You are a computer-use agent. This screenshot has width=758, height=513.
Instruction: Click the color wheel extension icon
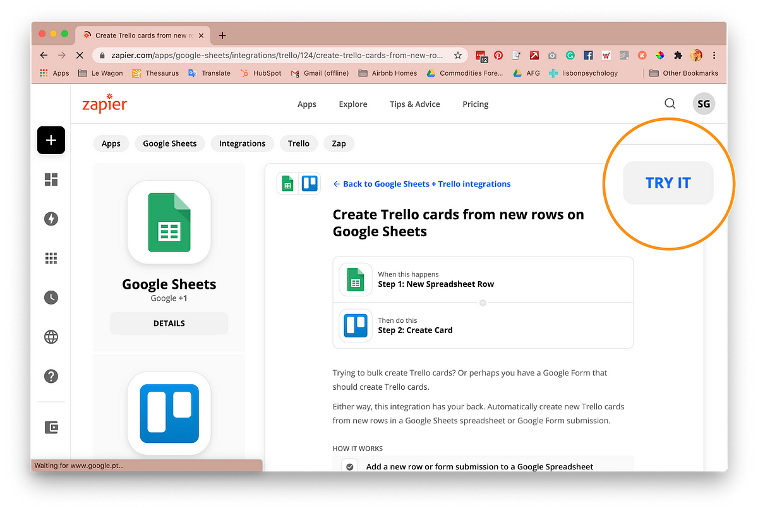click(x=660, y=55)
